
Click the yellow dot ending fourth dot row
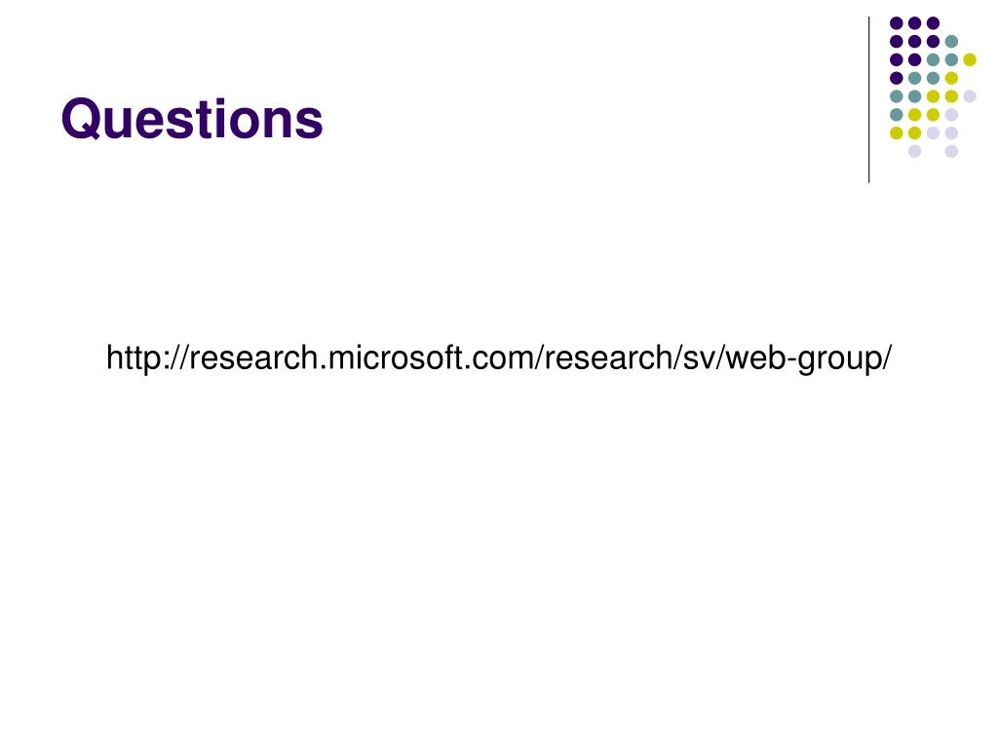click(x=951, y=78)
